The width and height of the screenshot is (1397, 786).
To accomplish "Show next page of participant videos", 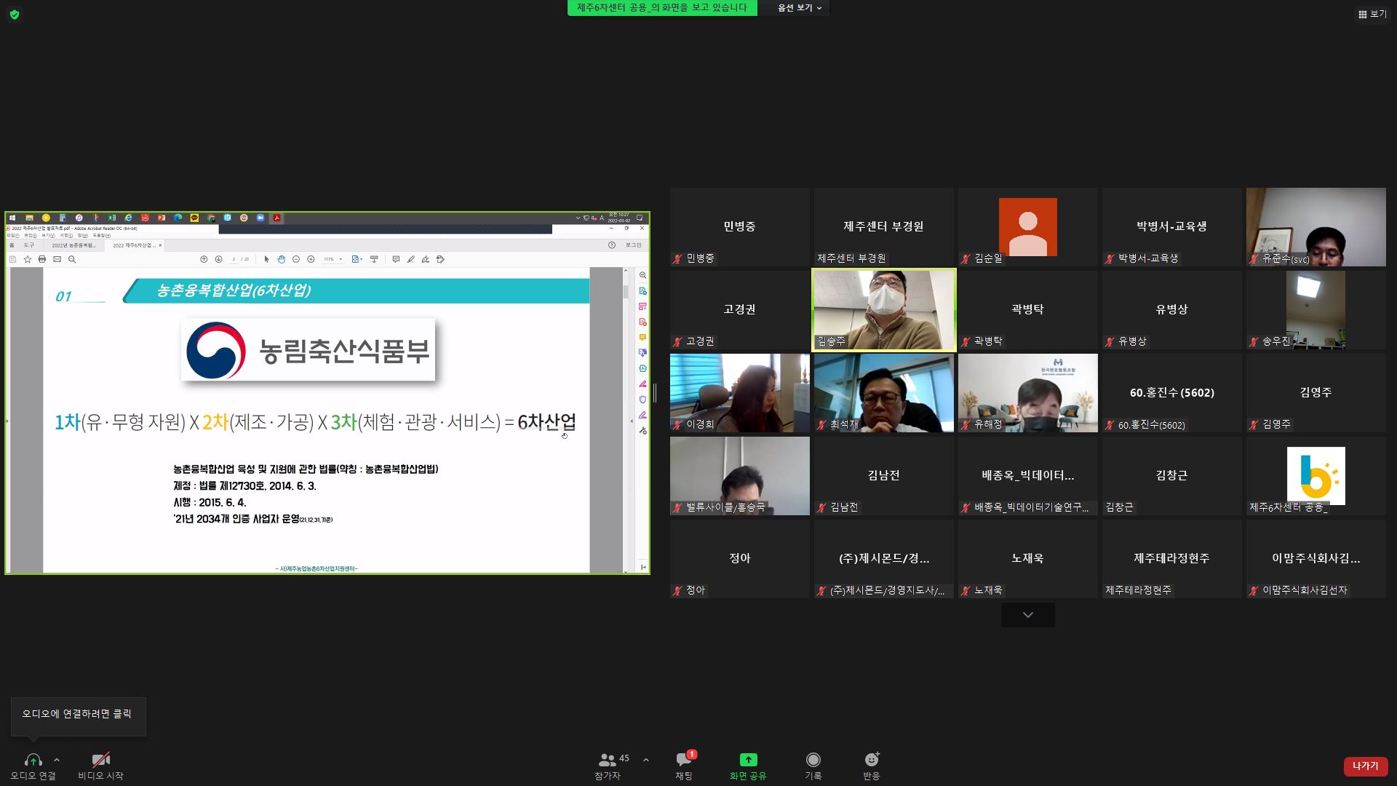I will point(1027,615).
